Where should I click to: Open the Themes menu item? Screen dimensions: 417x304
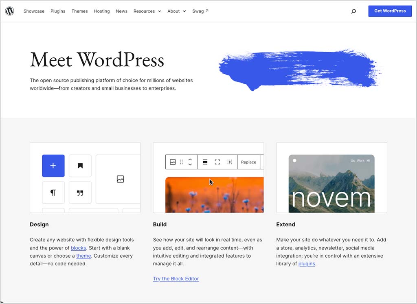79,11
